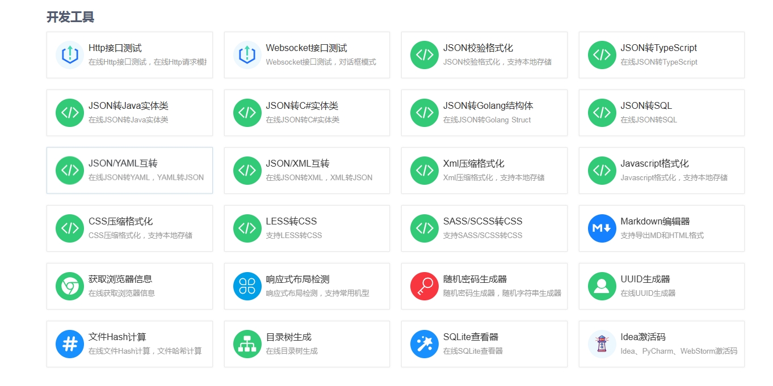Screen dimensions: 773x386
Task: Click the Xml压缩格式化 code icon
Action: [x=425, y=171]
